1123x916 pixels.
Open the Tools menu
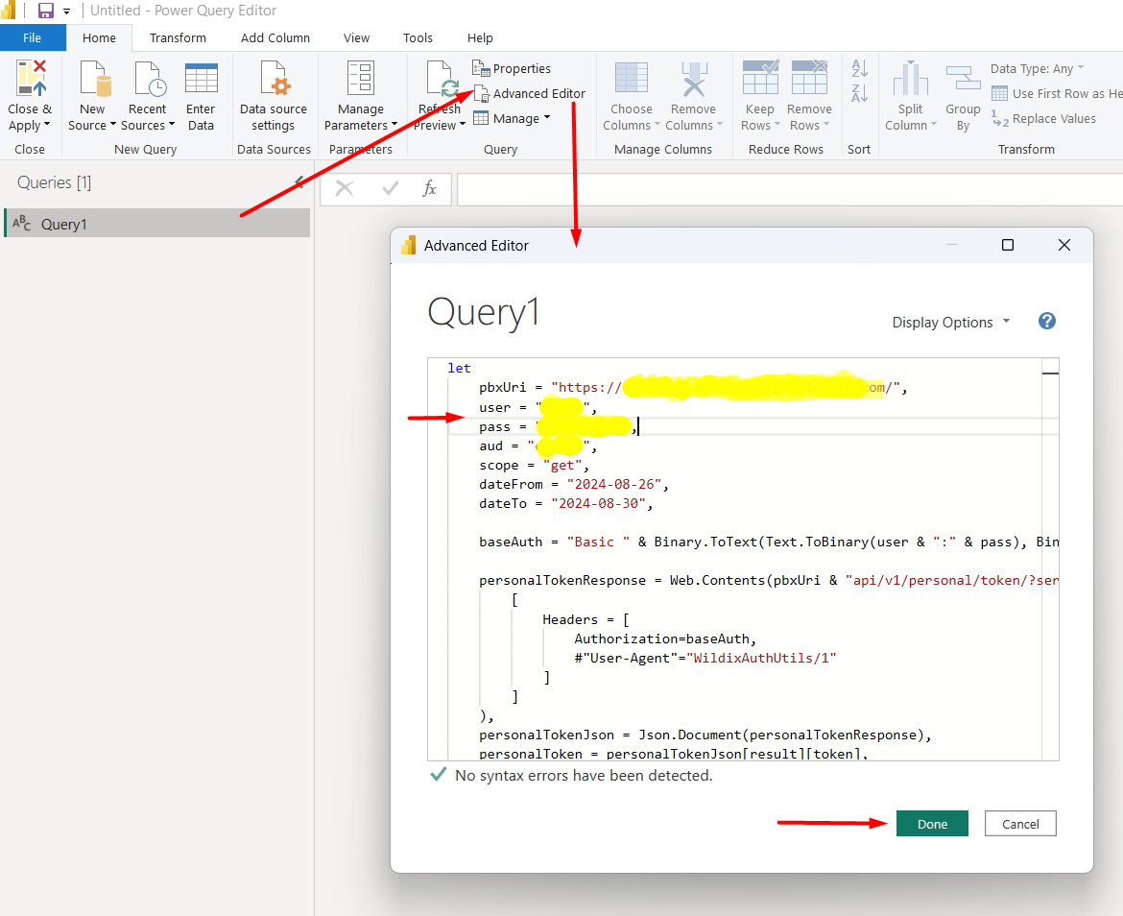[x=418, y=37]
